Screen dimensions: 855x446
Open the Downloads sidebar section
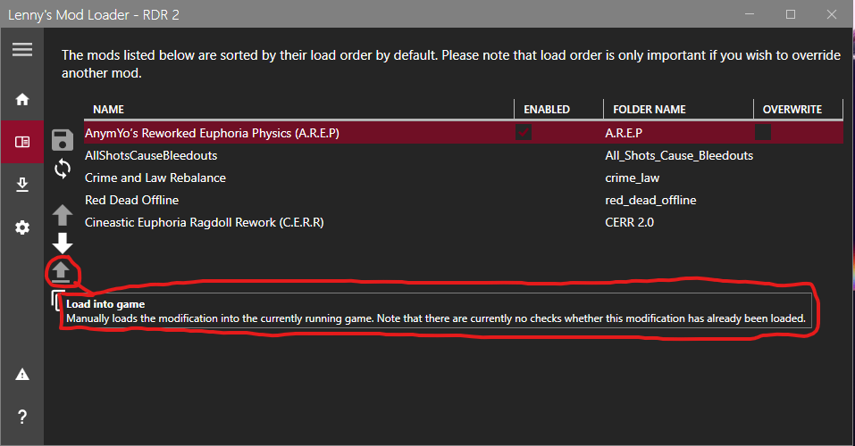pos(21,185)
